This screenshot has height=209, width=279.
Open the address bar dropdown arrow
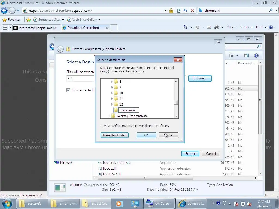(x=165, y=11)
